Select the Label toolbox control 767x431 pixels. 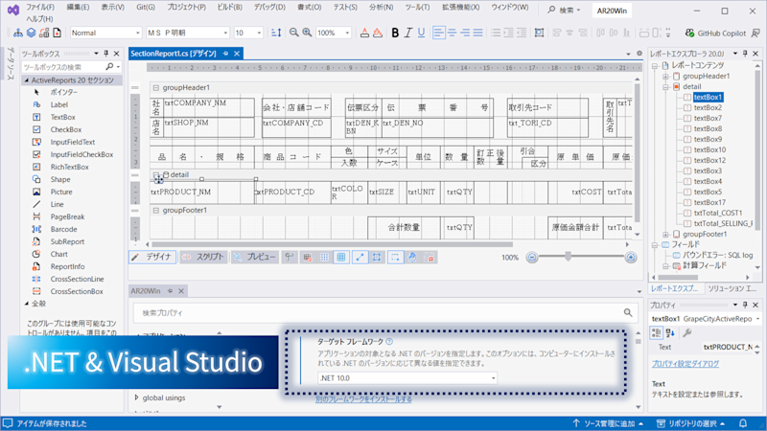tap(58, 104)
